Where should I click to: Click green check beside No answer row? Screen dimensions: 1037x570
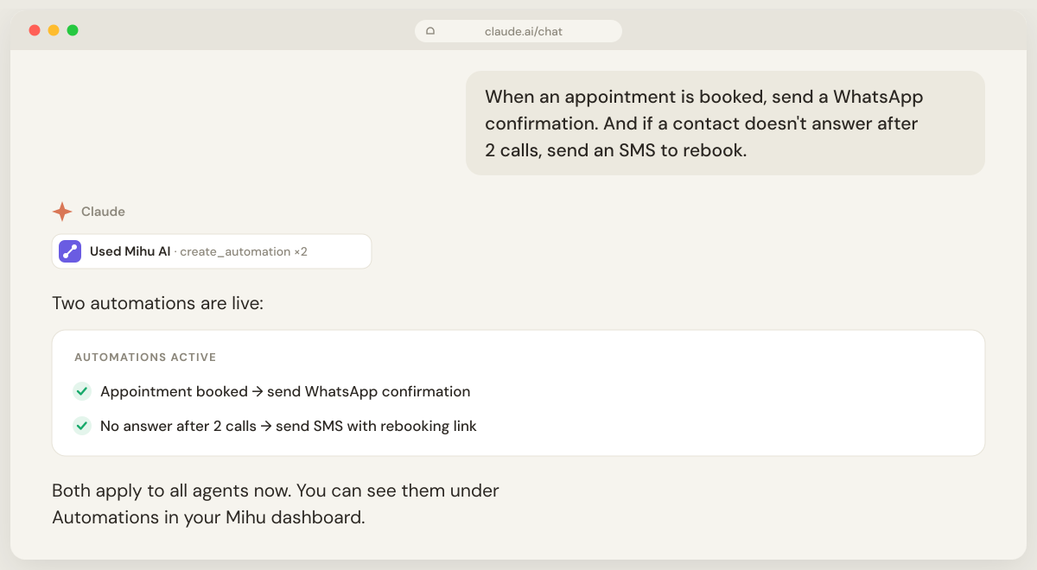point(82,426)
